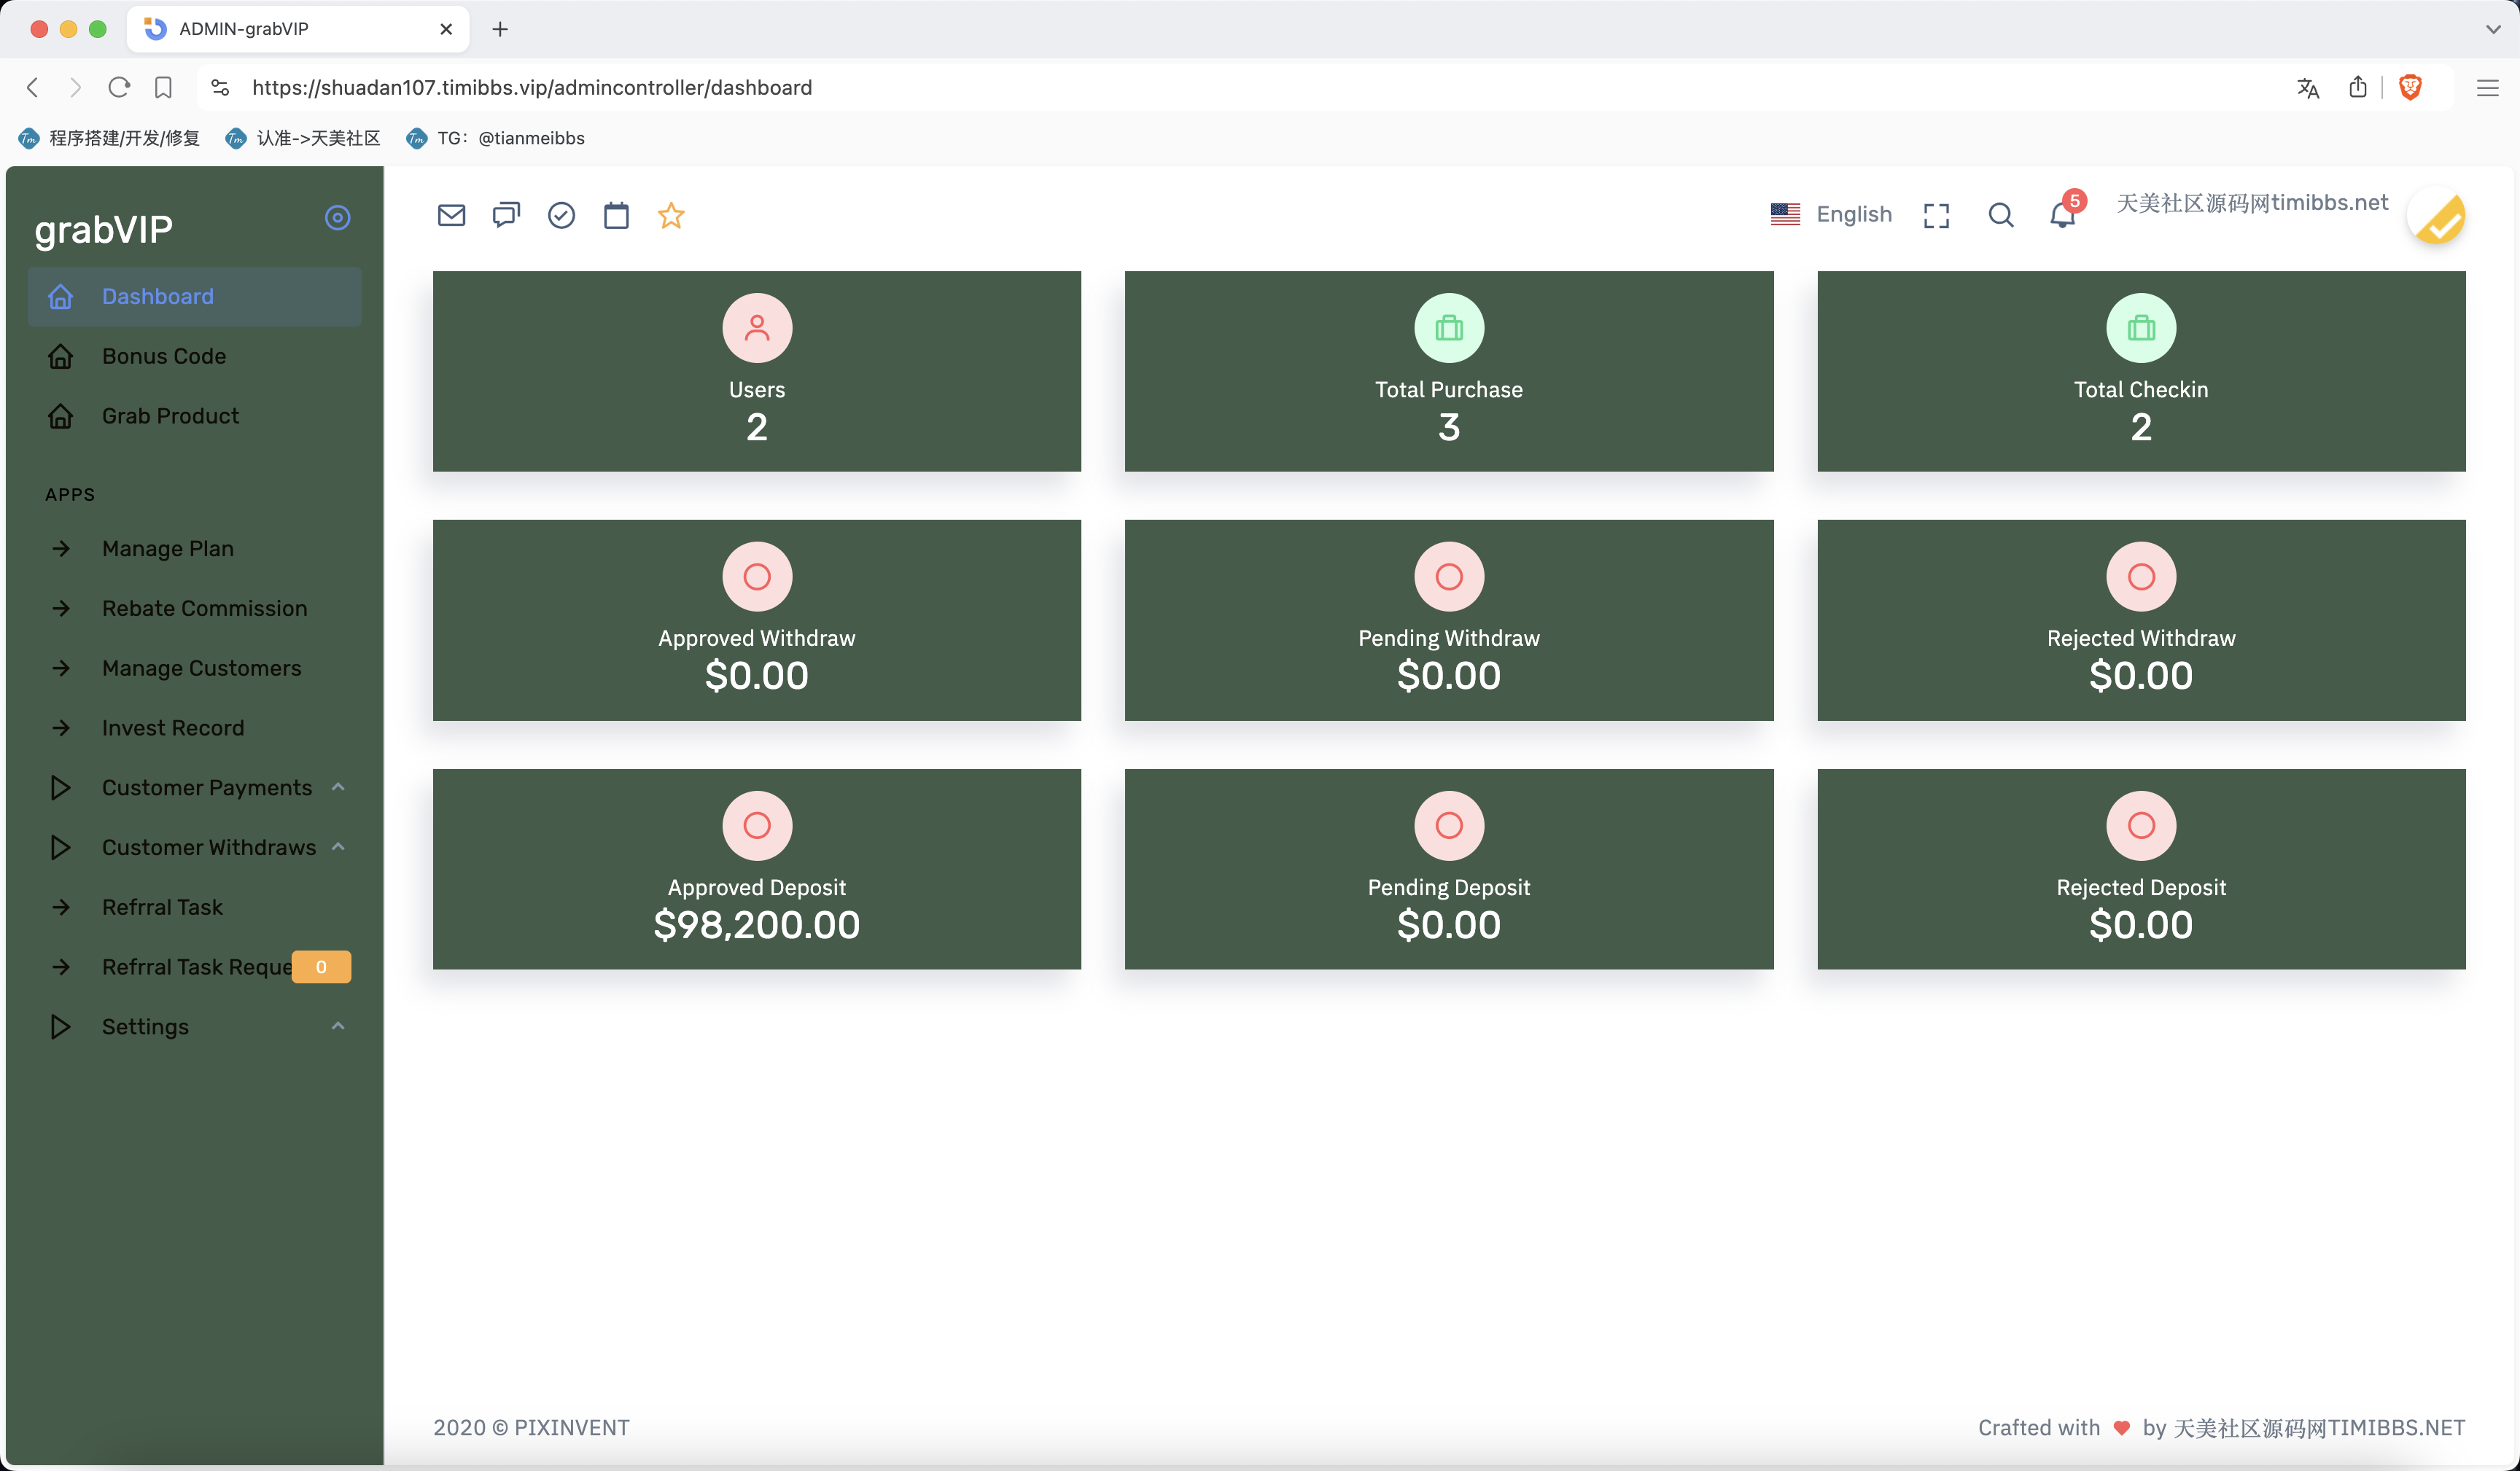
Task: Open the search magnifier icon
Action: pyautogui.click(x=2001, y=215)
